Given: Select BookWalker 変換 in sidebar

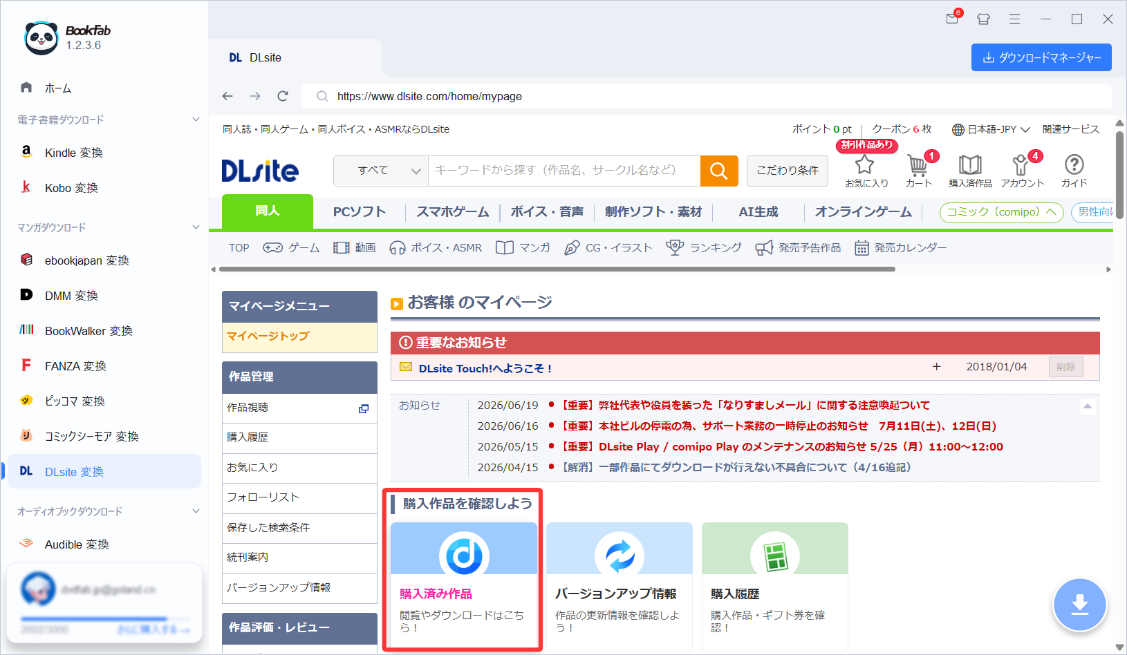Looking at the screenshot, I should click(x=104, y=331).
